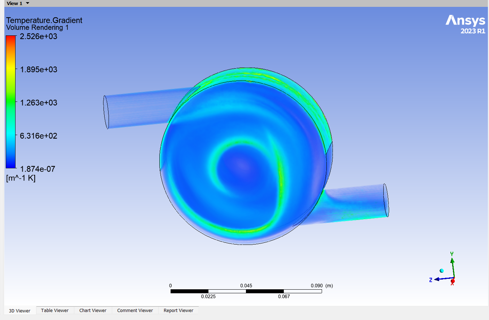This screenshot has width=489, height=320.
Task: Click the legend maximum value 2.526e+03
Action: point(38,36)
